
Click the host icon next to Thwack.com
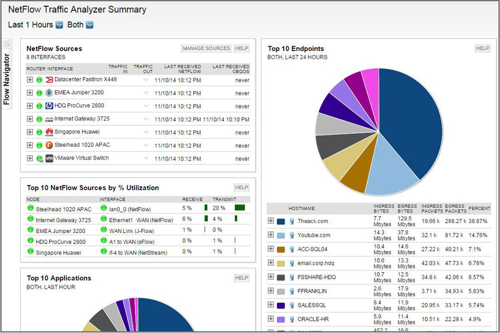292,221
